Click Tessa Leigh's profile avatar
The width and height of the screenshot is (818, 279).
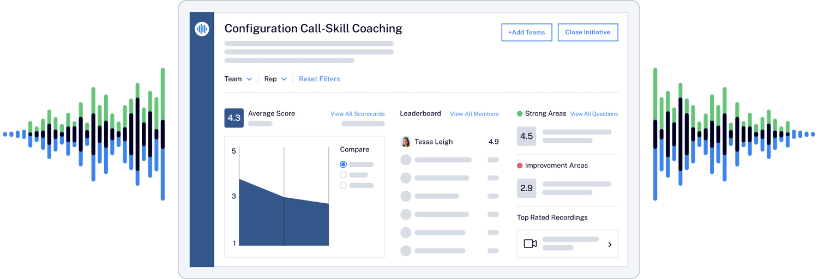click(x=406, y=142)
